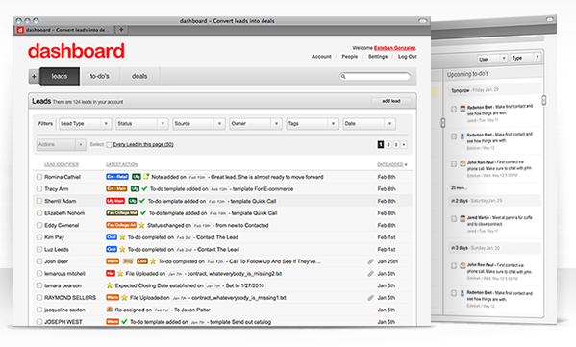Open the Source filter dropdown
This screenshot has width=576, height=347.
[199, 124]
